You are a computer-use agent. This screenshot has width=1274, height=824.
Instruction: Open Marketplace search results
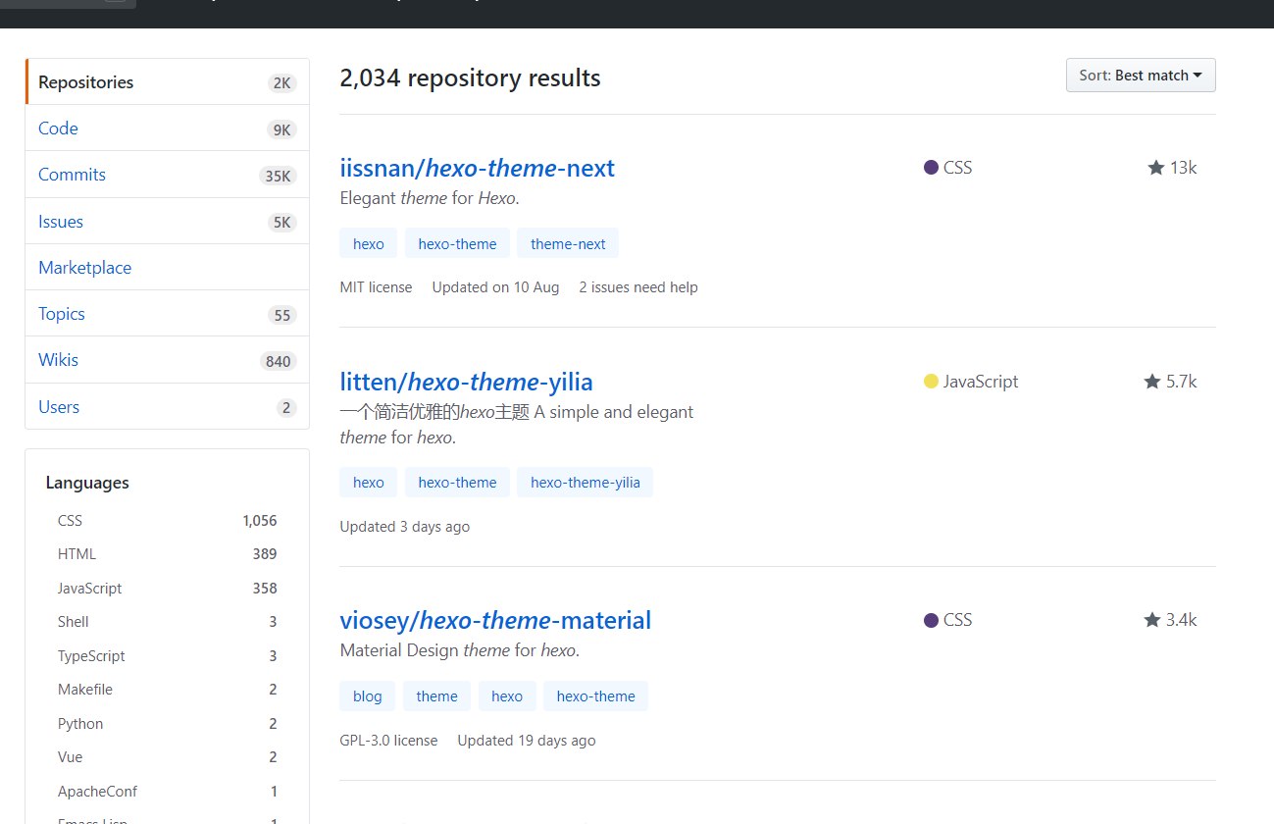(168, 268)
